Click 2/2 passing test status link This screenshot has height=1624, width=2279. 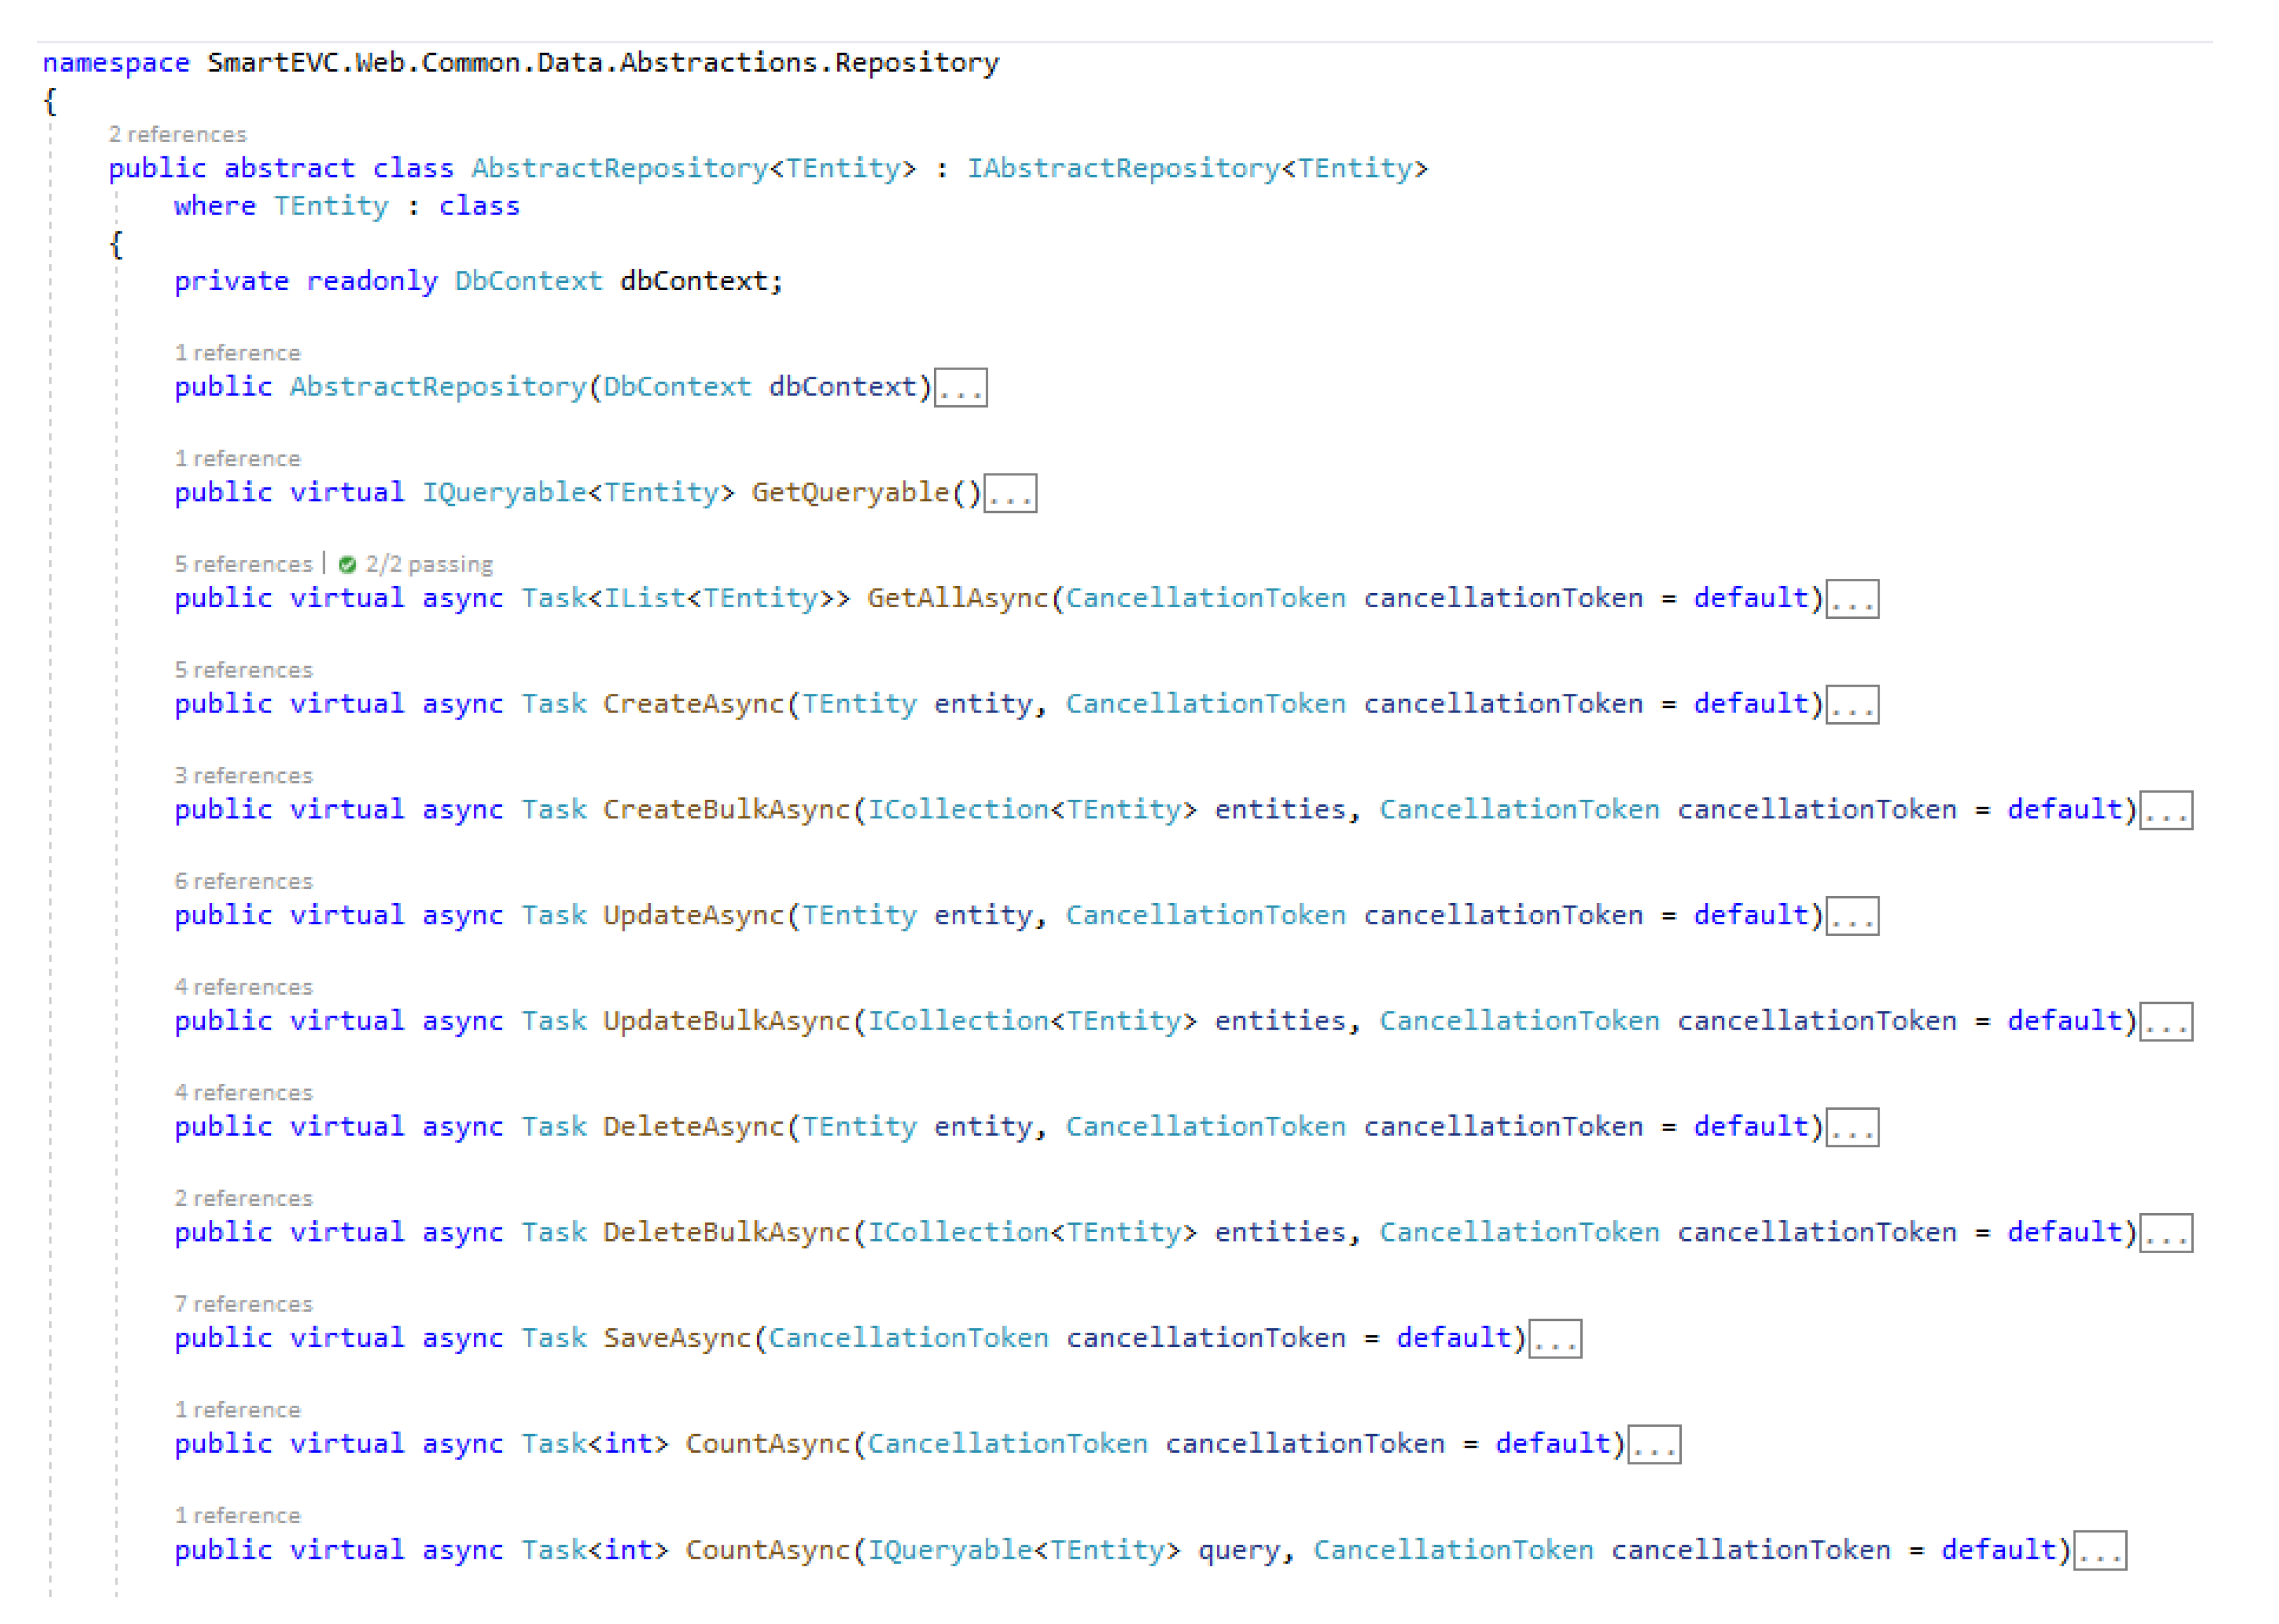429,565
